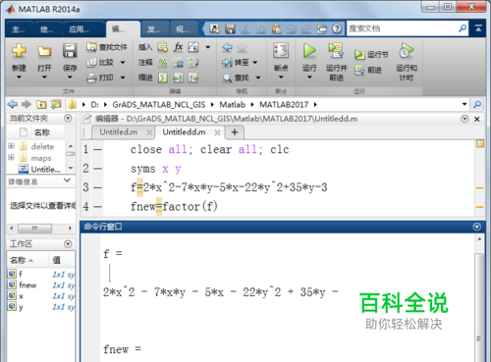
Task: Open command window actions menu
Action: pos(477,227)
